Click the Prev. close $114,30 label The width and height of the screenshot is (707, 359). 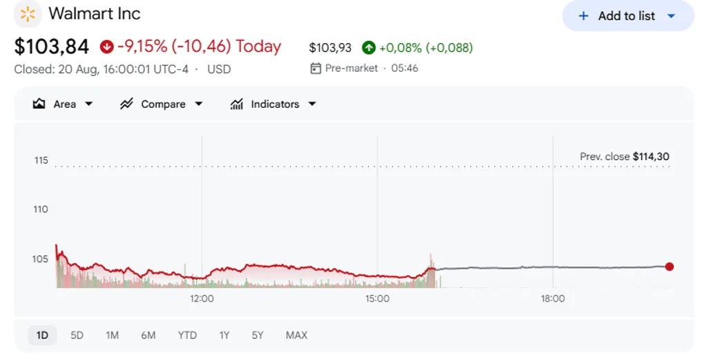pyautogui.click(x=624, y=157)
